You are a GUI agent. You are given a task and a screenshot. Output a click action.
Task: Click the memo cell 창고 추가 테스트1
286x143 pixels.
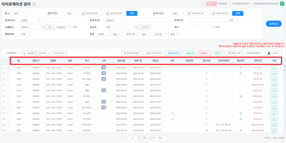[223, 130]
